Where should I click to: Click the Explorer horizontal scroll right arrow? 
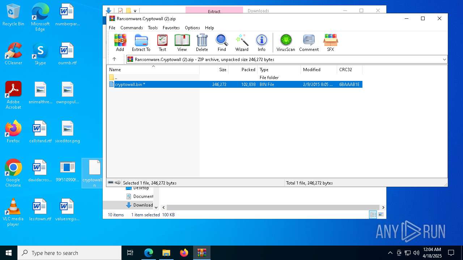click(383, 207)
